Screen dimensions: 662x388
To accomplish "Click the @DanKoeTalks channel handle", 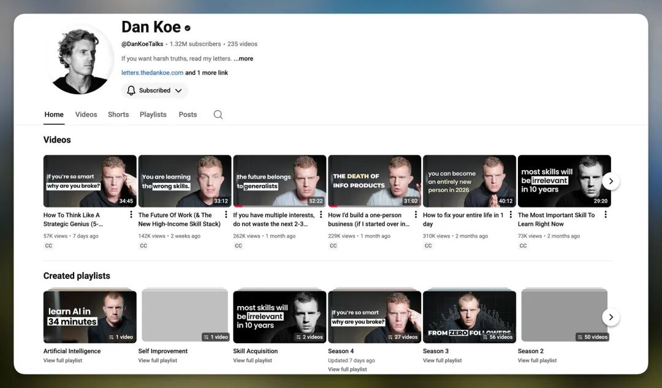I will coord(142,44).
